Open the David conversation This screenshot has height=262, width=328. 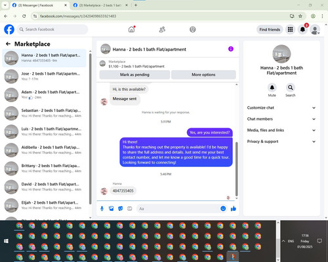tap(45, 187)
